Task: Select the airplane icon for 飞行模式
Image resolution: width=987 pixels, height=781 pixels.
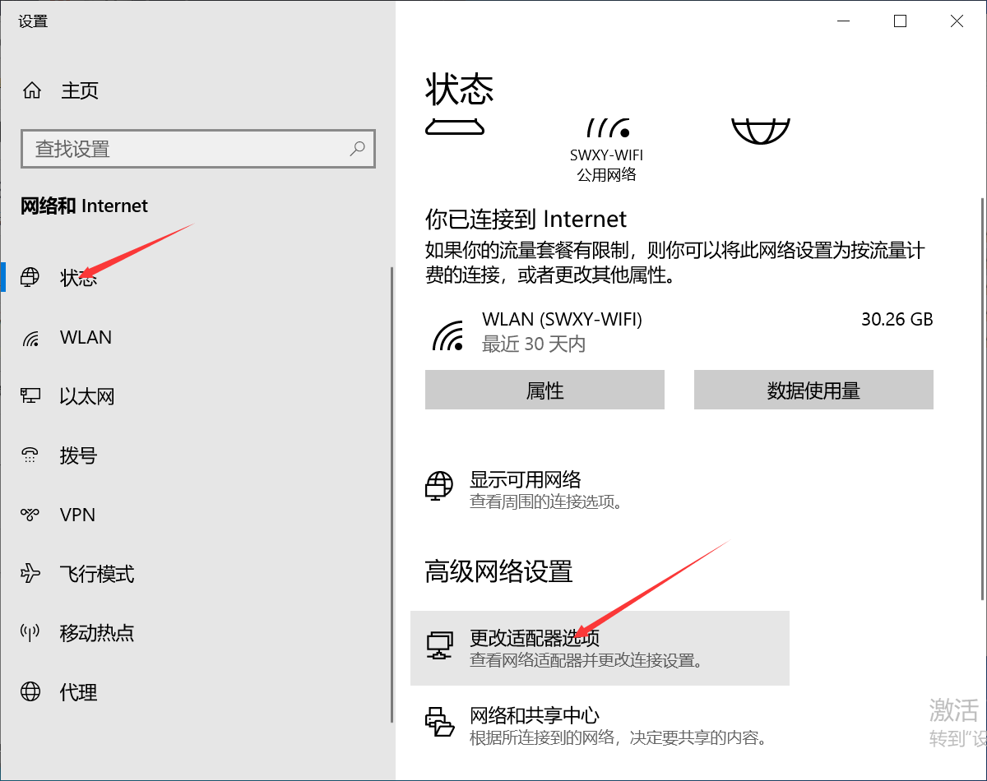Action: click(x=30, y=574)
